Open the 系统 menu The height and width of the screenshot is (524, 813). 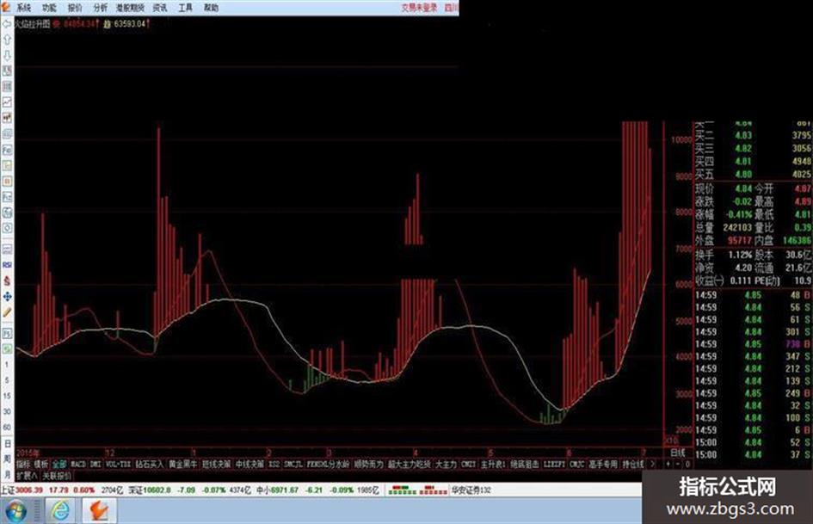(24, 7)
